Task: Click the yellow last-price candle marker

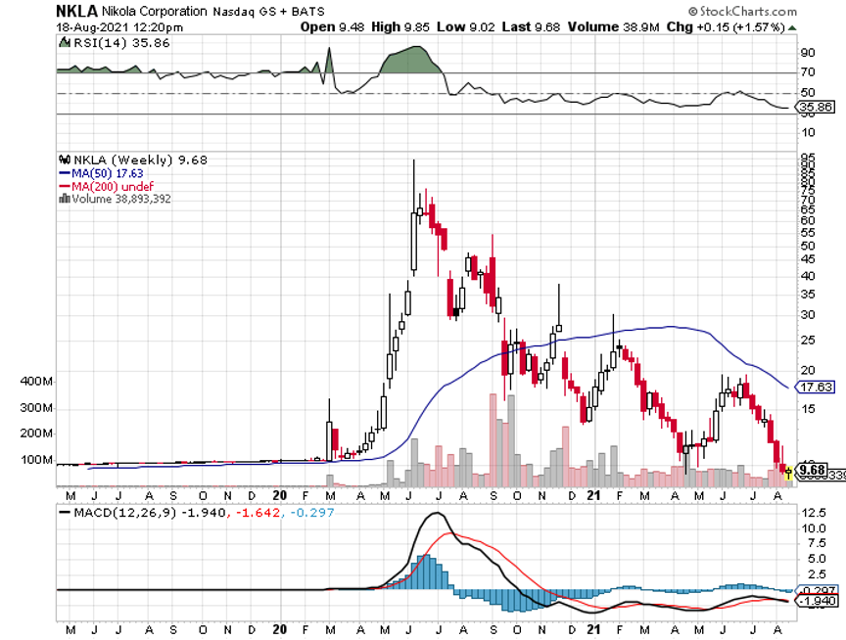Action: (x=788, y=473)
